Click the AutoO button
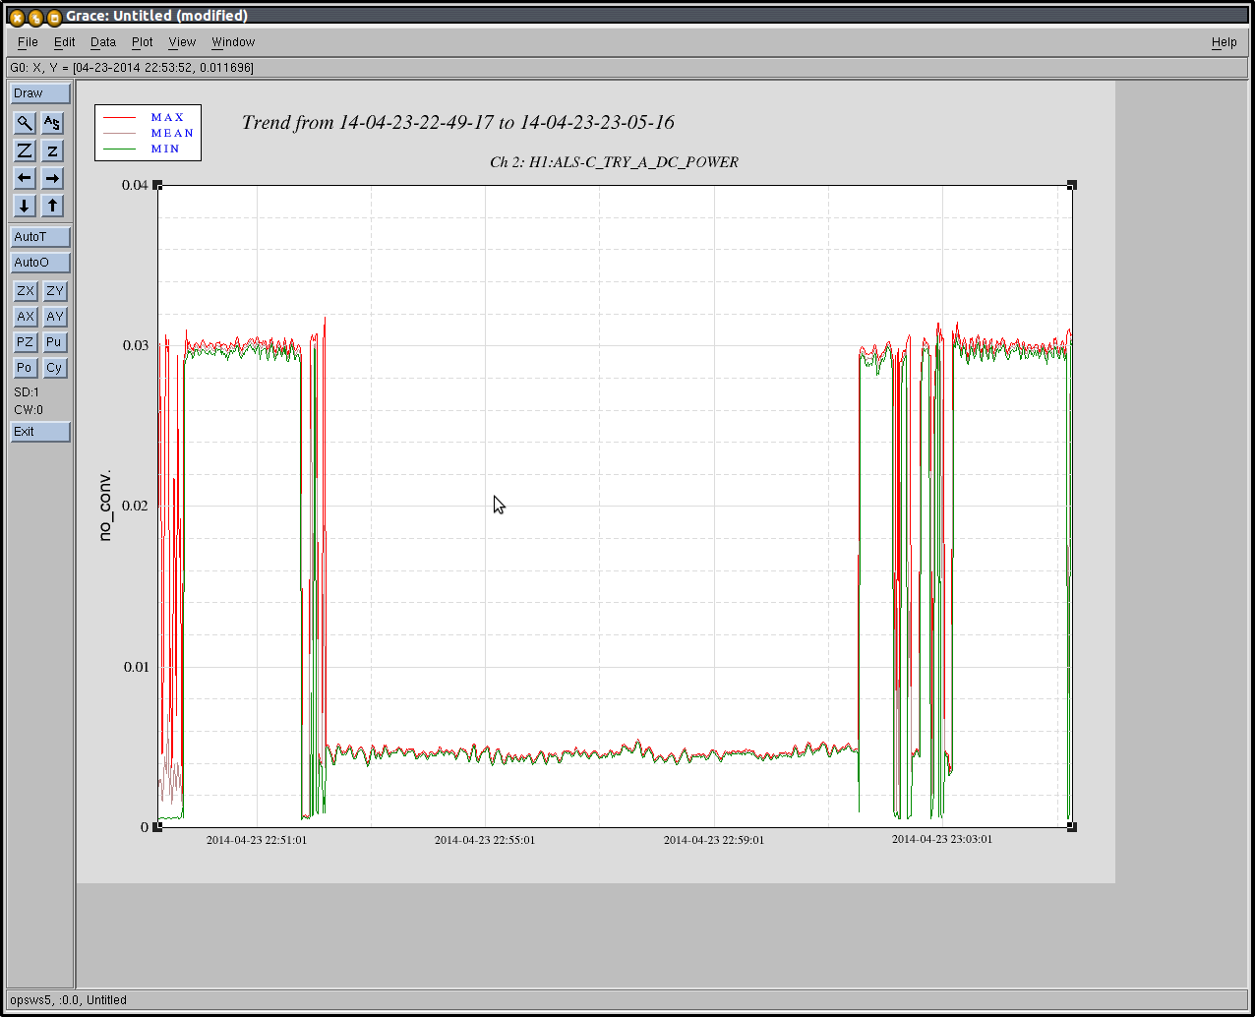 [40, 263]
